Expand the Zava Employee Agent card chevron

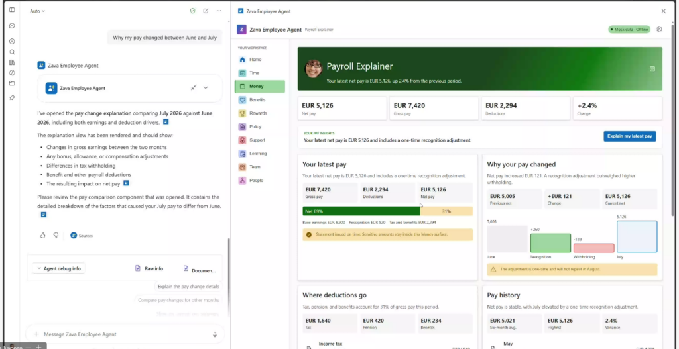pyautogui.click(x=206, y=88)
